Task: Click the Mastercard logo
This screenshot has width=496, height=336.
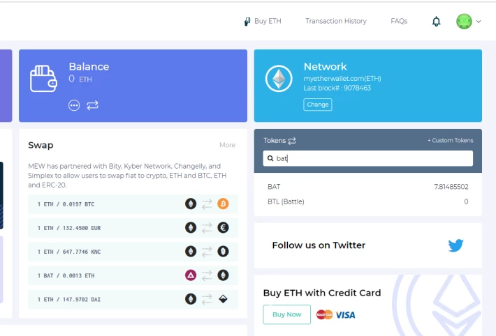Action: click(324, 314)
